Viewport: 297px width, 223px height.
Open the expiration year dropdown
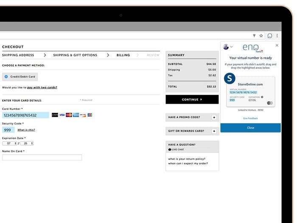pyautogui.click(x=27, y=144)
